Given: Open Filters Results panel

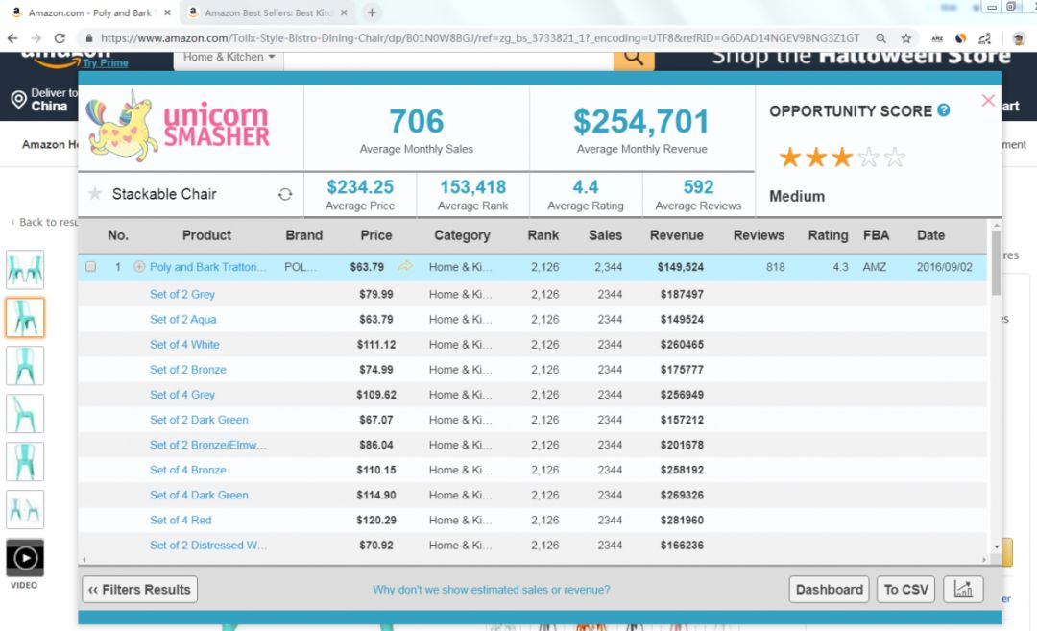Looking at the screenshot, I should tap(139, 589).
